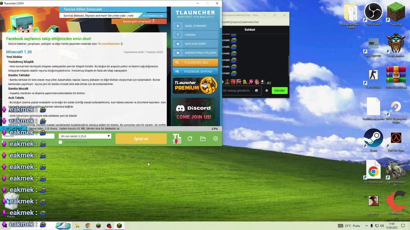Open the clock showing 11:04
The image size is (410, 230).
392,226
